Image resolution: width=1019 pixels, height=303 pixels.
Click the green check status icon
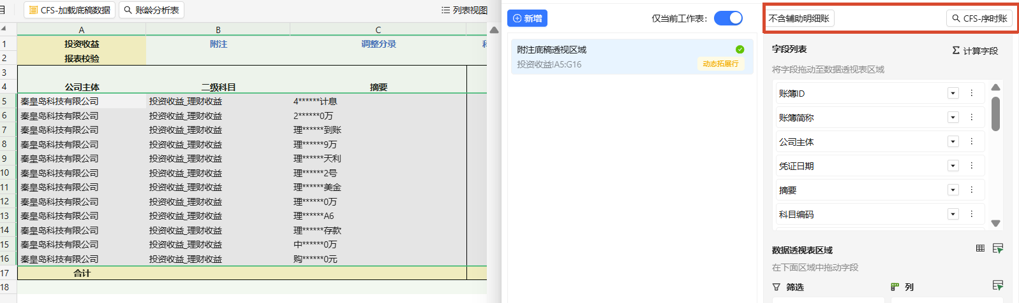(740, 49)
